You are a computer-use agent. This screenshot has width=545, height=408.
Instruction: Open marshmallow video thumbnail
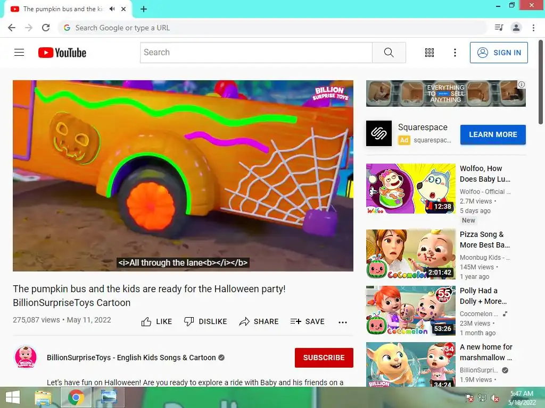coord(411,364)
